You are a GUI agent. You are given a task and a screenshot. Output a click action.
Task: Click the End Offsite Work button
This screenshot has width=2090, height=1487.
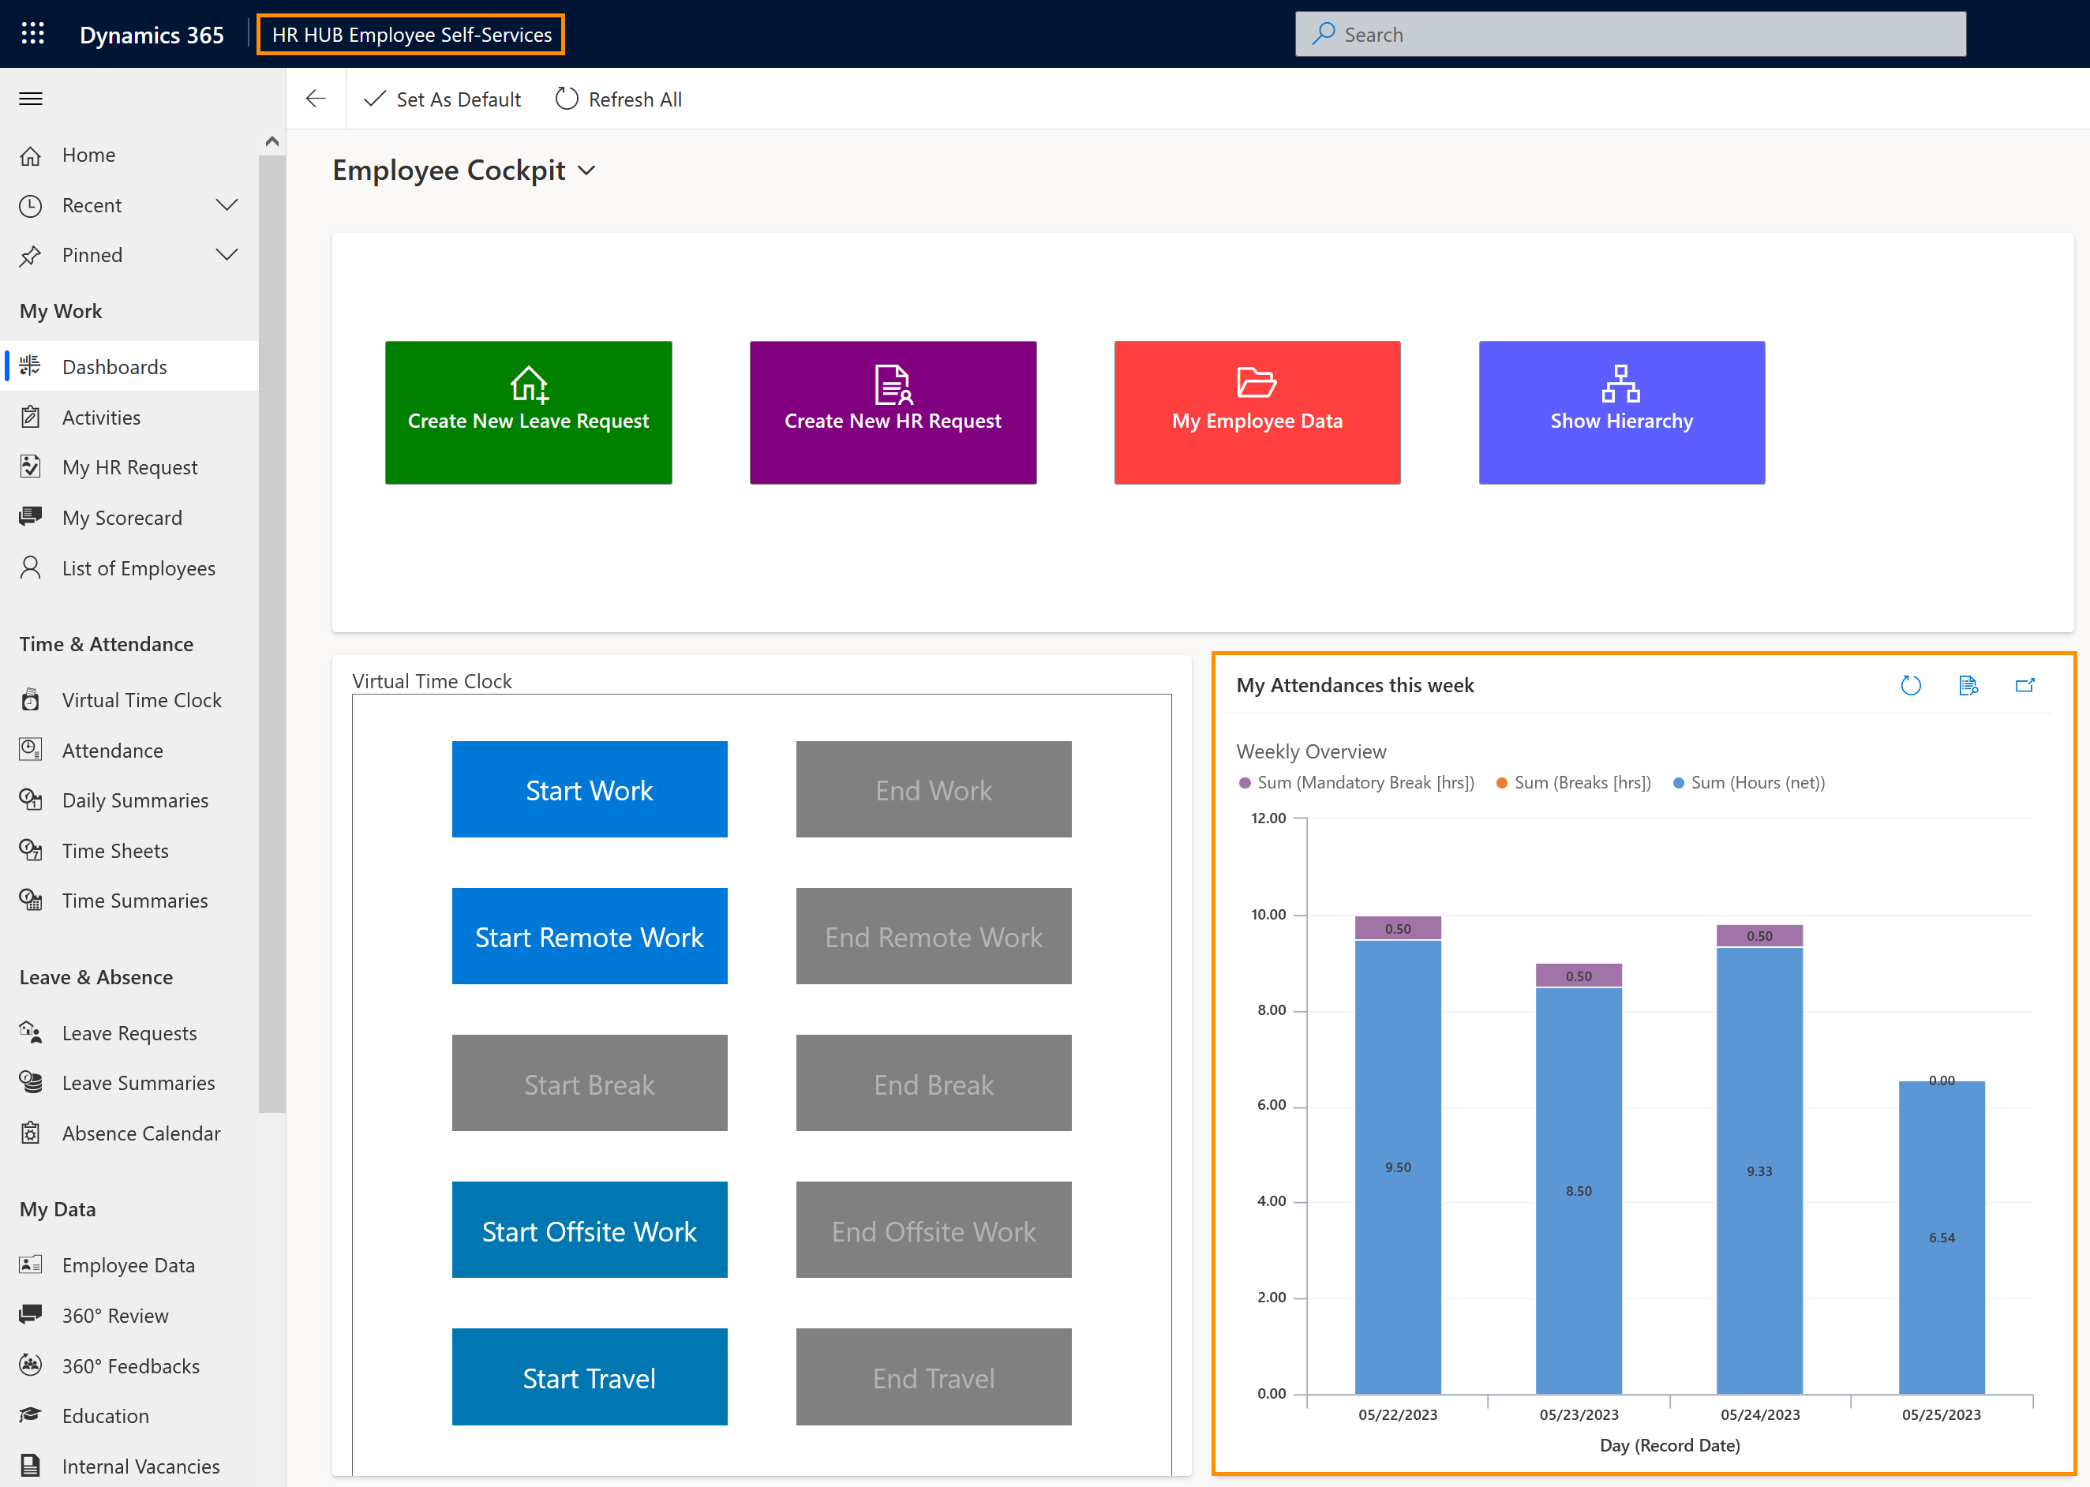pos(934,1230)
